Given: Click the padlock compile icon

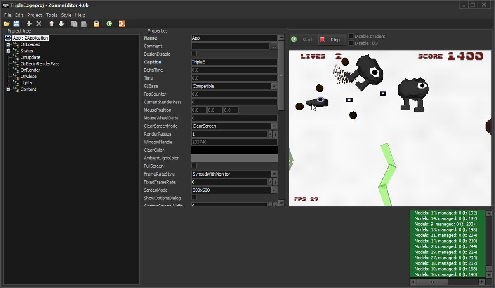Looking at the screenshot, I should tap(96, 23).
